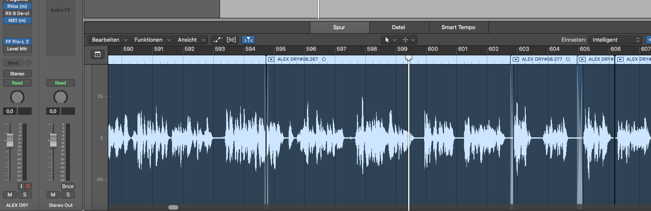Click Stereo Out gain value 0,0 field
Screen dimensions: 651x211
(x=53, y=111)
